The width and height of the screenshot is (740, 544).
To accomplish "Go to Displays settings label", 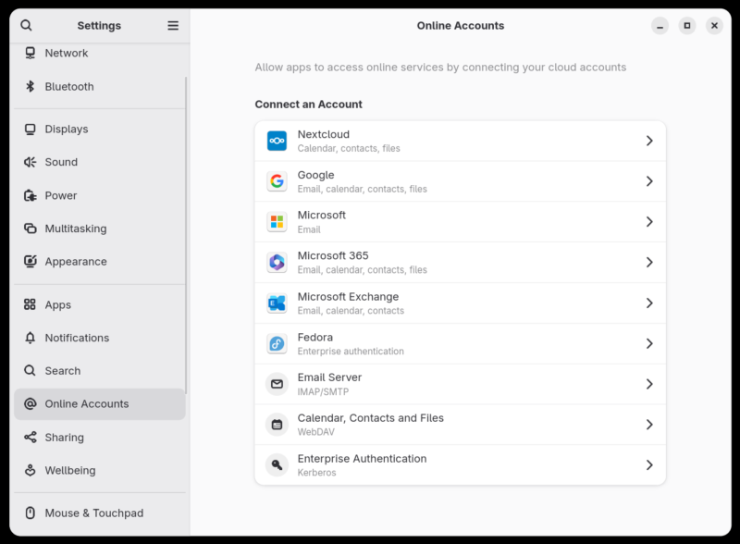I will point(67,129).
